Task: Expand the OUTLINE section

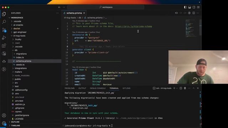Action: pyautogui.click(x=15, y=122)
